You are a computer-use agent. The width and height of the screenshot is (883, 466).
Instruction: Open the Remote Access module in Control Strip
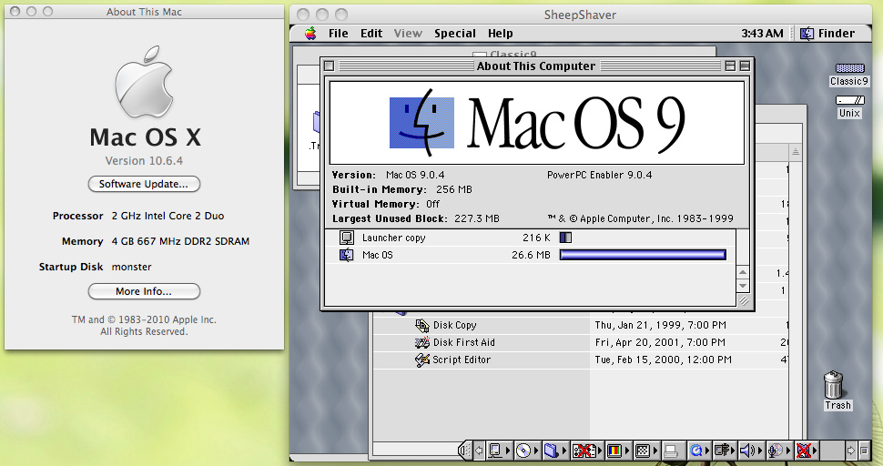pos(725,451)
